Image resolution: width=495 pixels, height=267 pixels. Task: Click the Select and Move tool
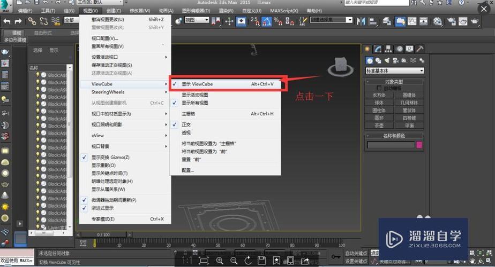(229, 21)
